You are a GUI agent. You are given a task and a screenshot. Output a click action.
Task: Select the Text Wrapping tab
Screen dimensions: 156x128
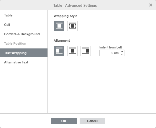coord(24,53)
